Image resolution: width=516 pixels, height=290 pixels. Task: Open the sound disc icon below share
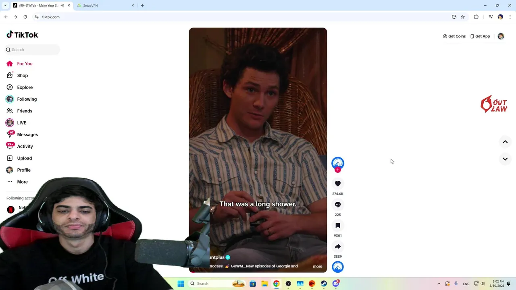pos(338,267)
